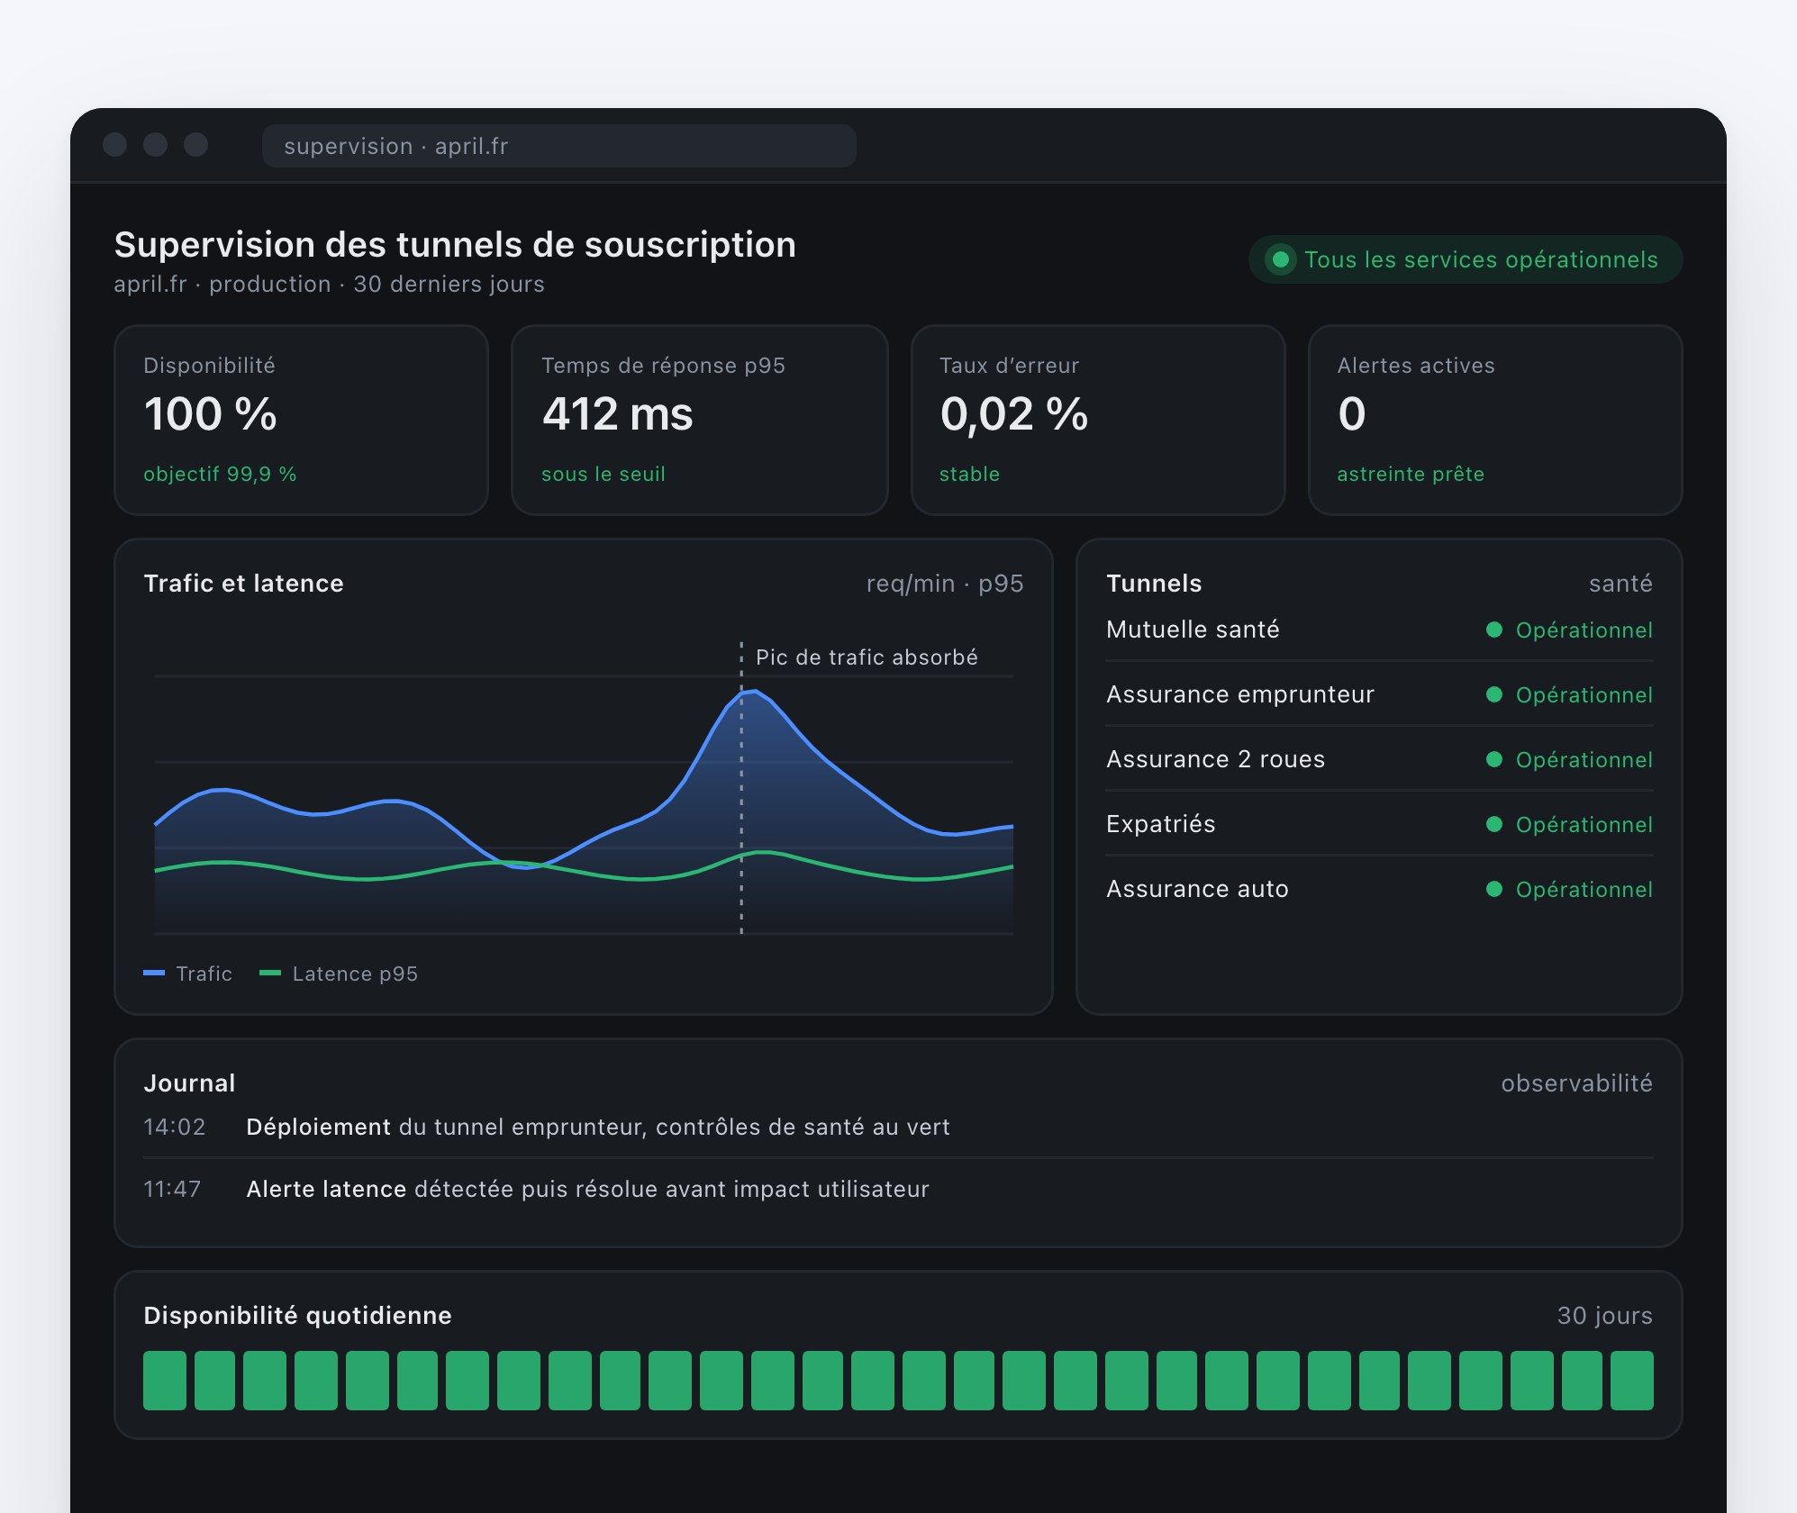This screenshot has height=1513, width=1797.
Task: Click the '30 jours' label
Action: 1605,1316
